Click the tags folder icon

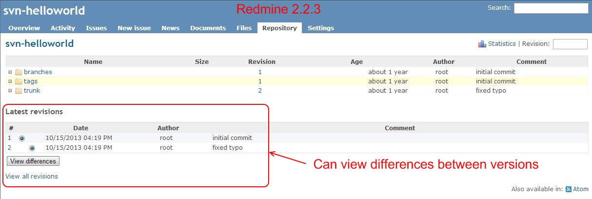click(x=19, y=81)
